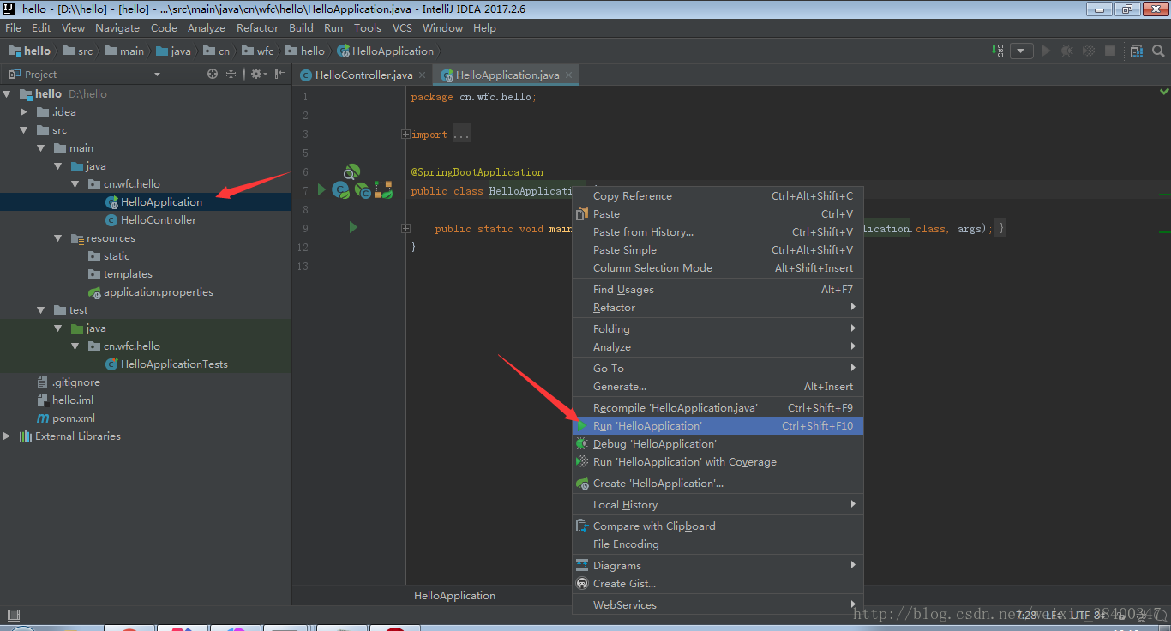Viewport: 1171px width, 631px height.
Task: Click the gutter run arrow beside the main method
Action: (353, 227)
